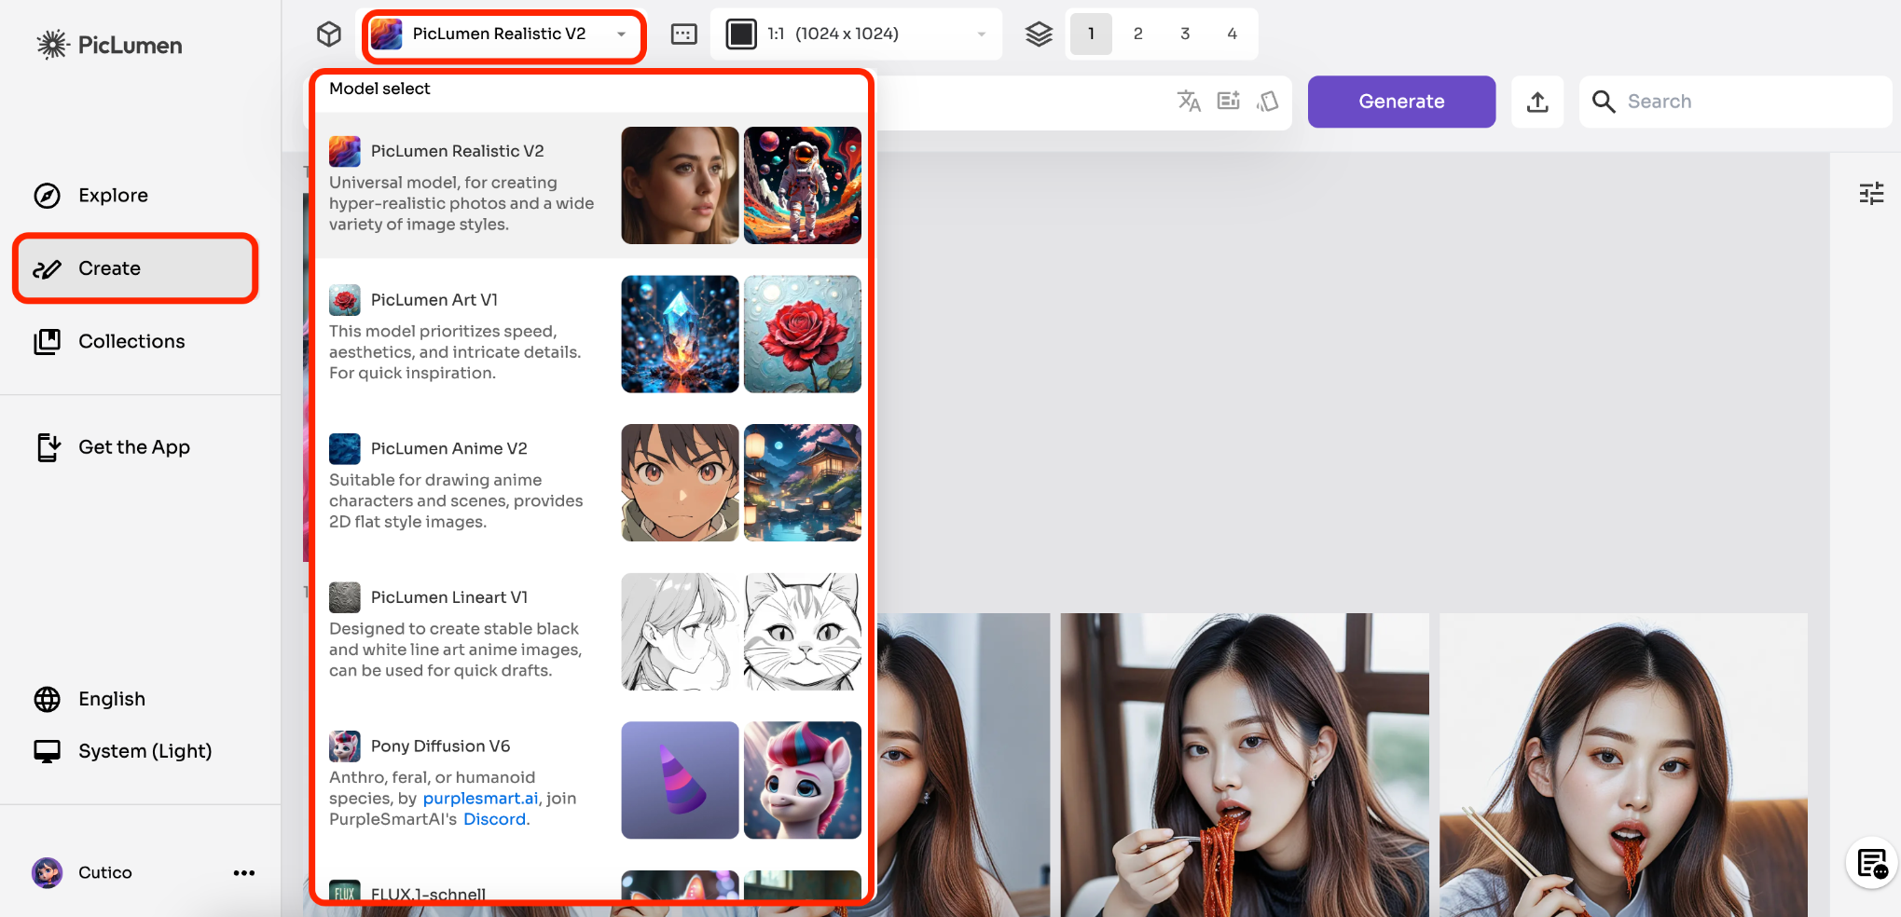Set image count to 2
This screenshot has height=917, width=1901.
(x=1137, y=34)
